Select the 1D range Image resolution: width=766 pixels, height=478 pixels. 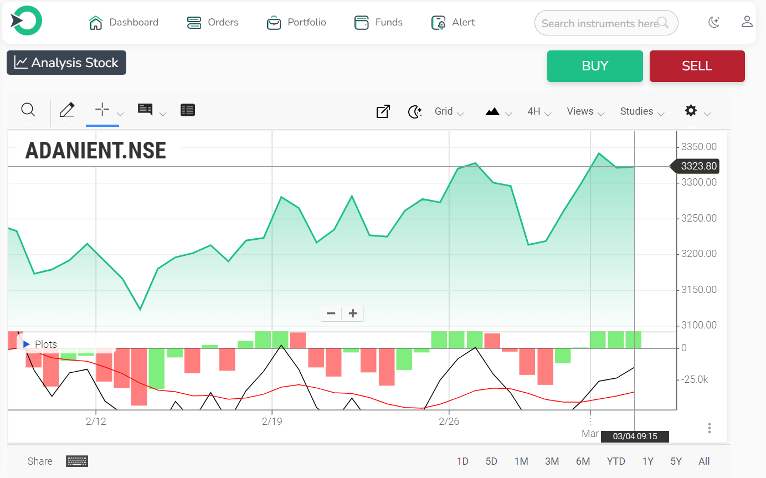tap(462, 461)
